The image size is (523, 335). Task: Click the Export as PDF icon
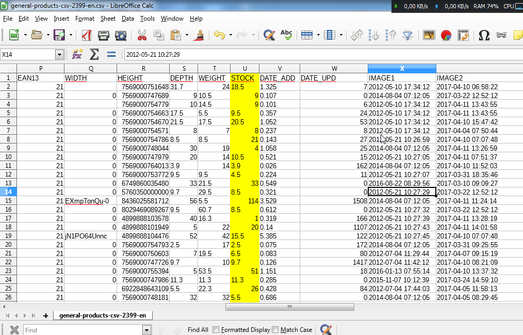pos(87,35)
